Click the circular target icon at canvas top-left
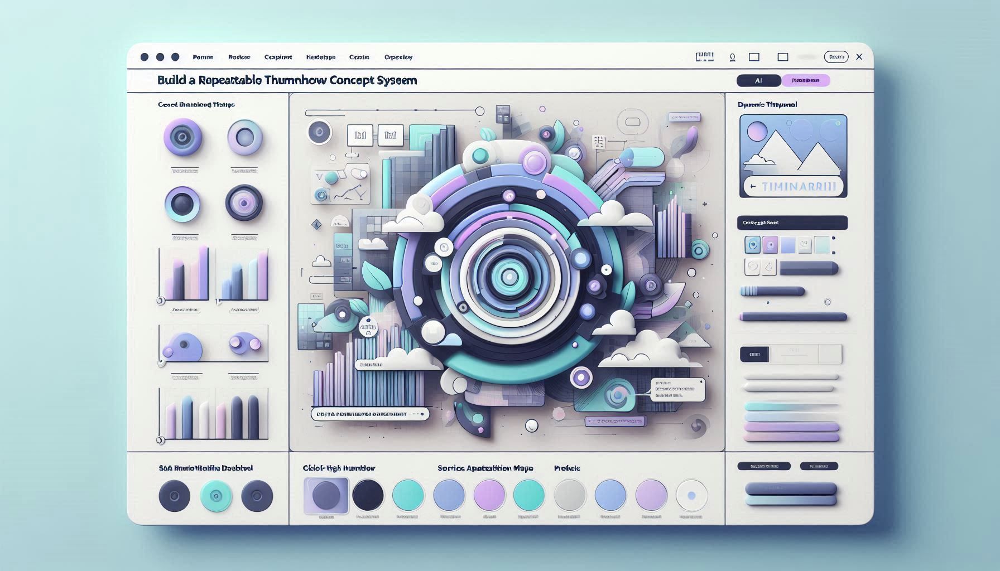The width and height of the screenshot is (1000, 571). [x=320, y=133]
